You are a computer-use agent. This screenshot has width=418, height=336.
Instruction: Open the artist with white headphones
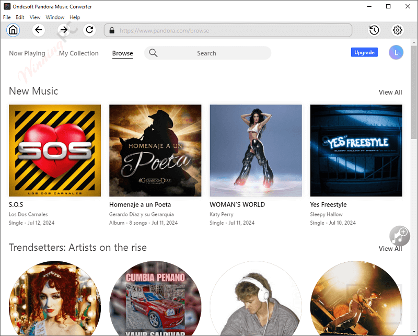pos(256,298)
